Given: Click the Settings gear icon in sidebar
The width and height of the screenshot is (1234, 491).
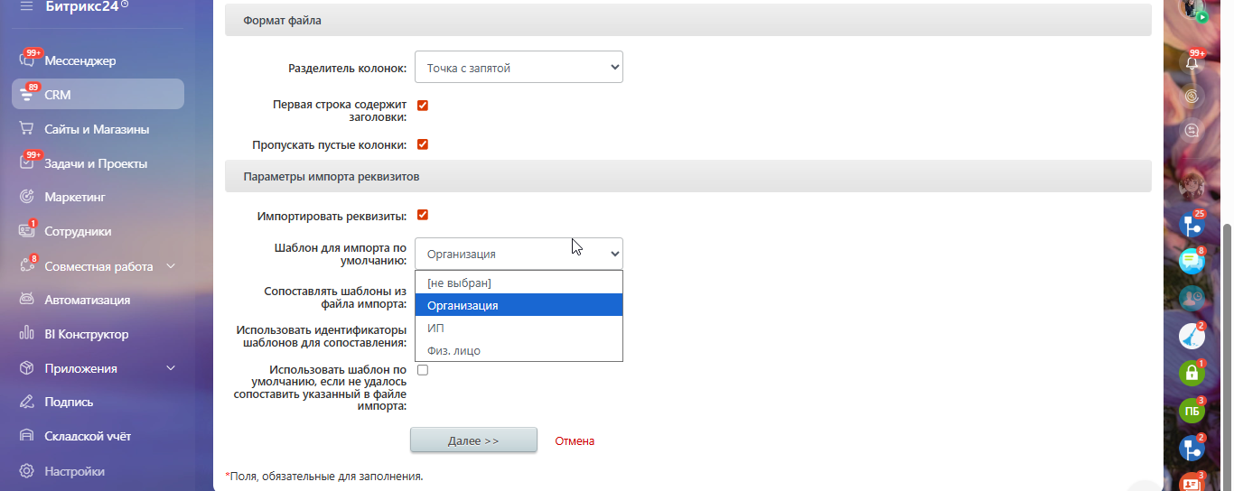Looking at the screenshot, I should click(27, 471).
